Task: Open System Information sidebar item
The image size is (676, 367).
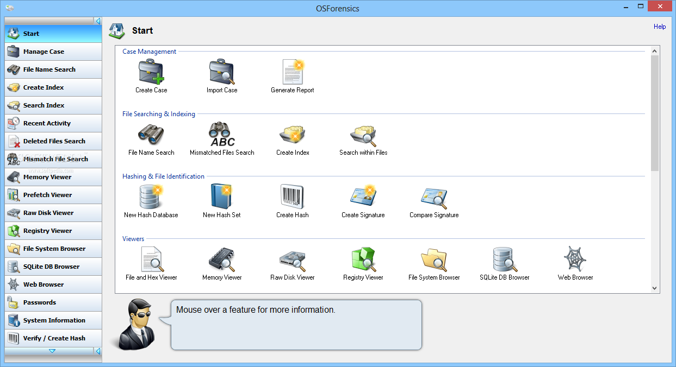Action: pos(53,320)
